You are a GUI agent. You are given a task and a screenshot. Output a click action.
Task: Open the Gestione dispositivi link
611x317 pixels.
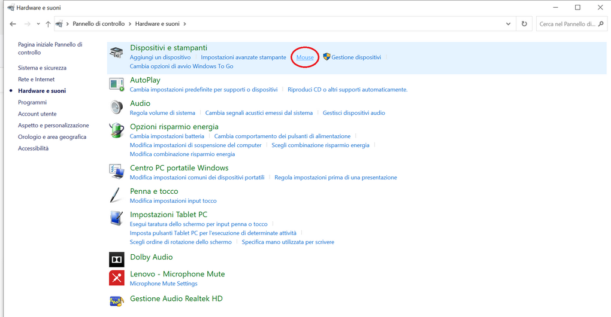coord(356,57)
